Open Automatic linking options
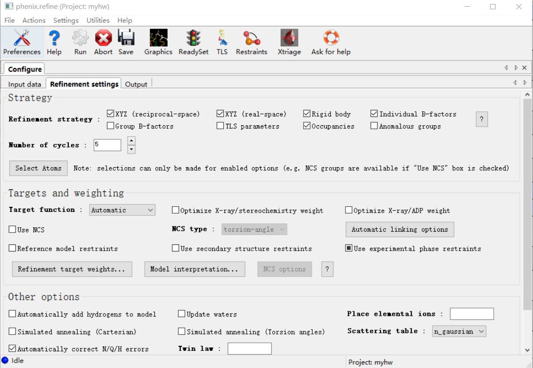 tap(400, 229)
